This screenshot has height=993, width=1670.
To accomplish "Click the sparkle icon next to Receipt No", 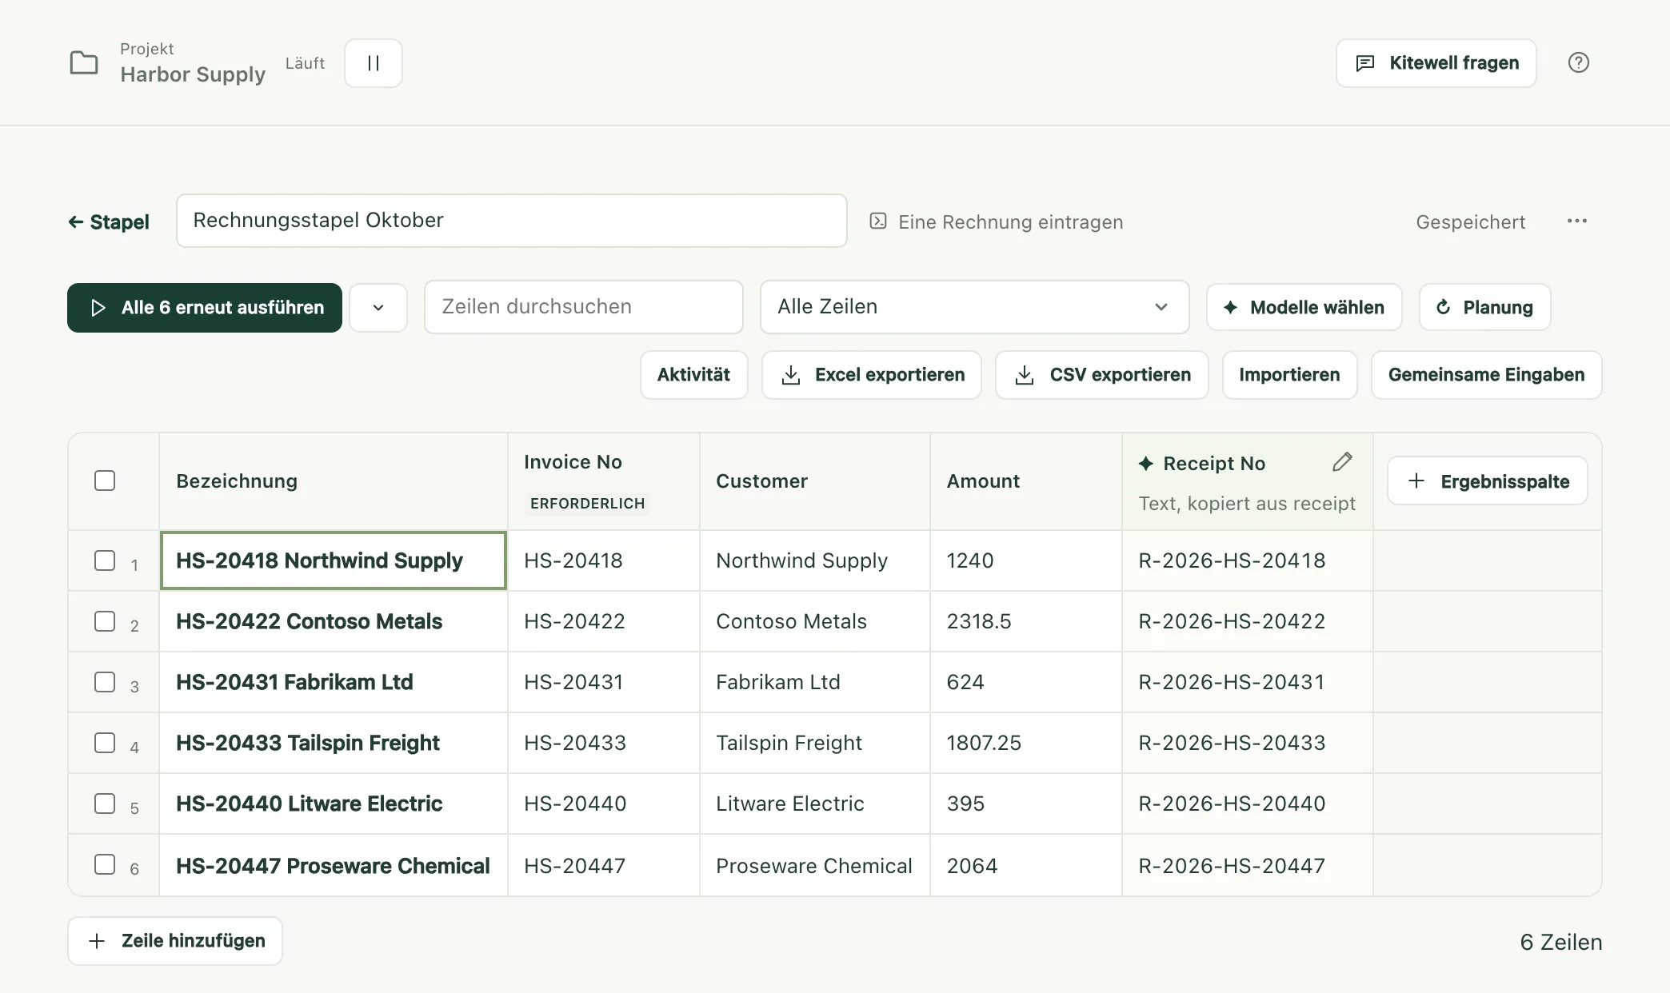I will 1145,464.
